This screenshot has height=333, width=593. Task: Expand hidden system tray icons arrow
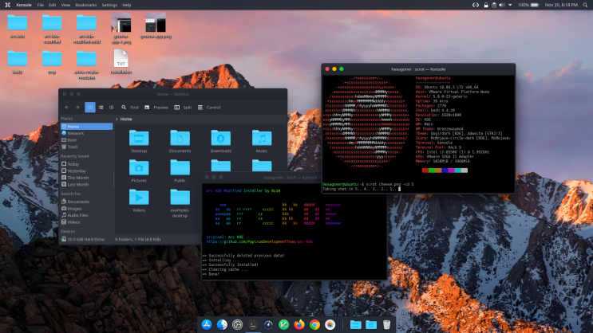click(x=510, y=5)
